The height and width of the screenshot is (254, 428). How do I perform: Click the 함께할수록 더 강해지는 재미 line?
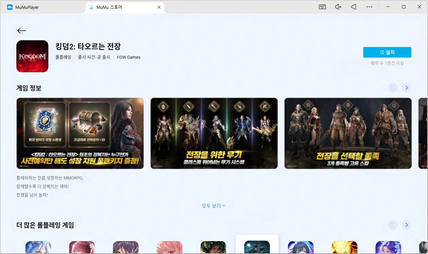point(43,186)
